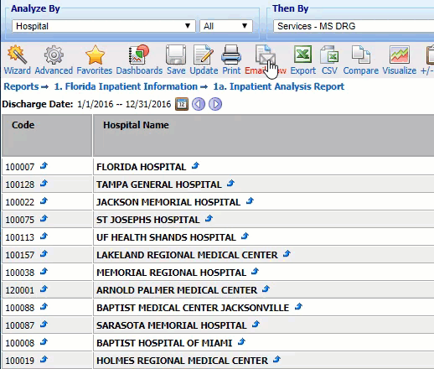Click discharge date range 1/1/2016 -- 12/31/2016
Viewport: 434px width, 369px height.
(x=124, y=104)
